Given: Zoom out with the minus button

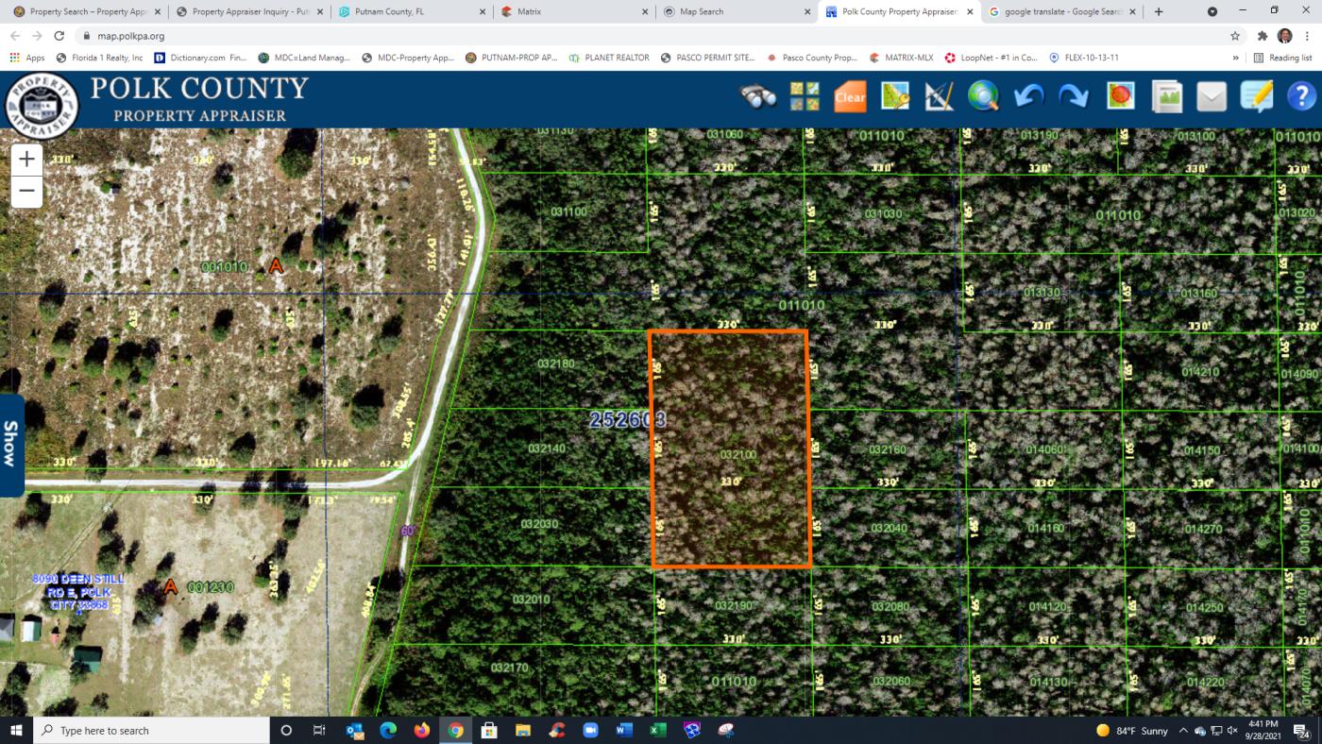Looking at the screenshot, I should tap(26, 191).
